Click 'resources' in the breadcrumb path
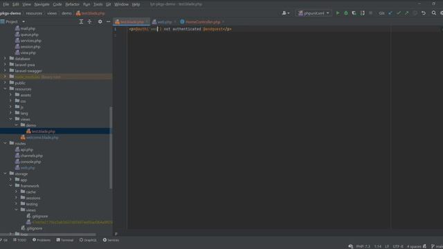The height and width of the screenshot is (249, 443). (34, 13)
